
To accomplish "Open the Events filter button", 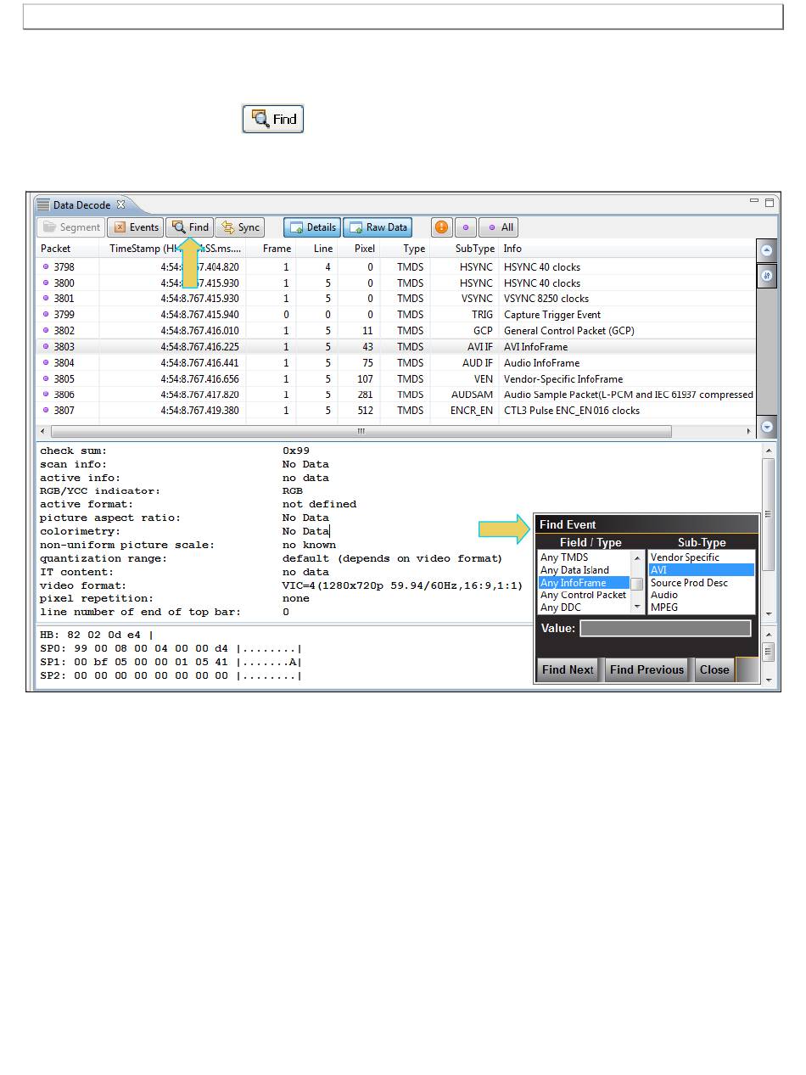I will [x=136, y=227].
